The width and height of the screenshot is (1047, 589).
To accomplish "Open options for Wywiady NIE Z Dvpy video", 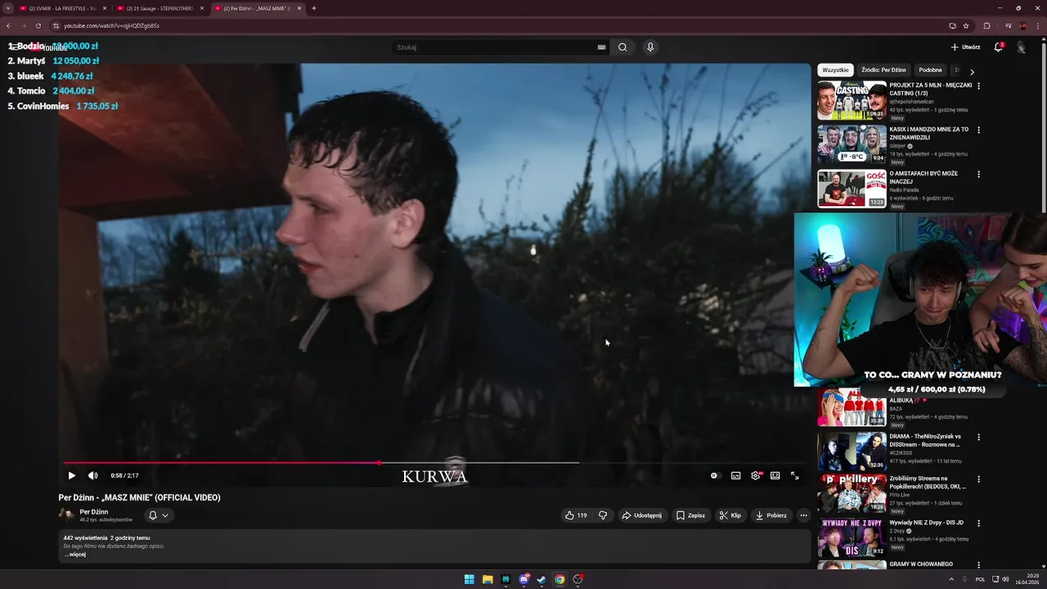I will click(x=978, y=524).
